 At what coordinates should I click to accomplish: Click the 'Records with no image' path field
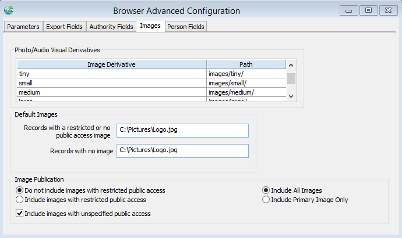[x=182, y=151]
